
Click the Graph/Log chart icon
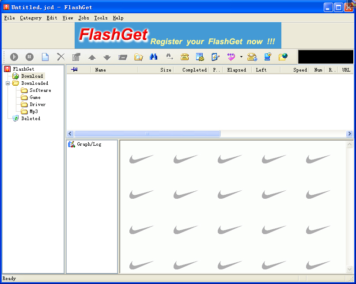[72, 144]
